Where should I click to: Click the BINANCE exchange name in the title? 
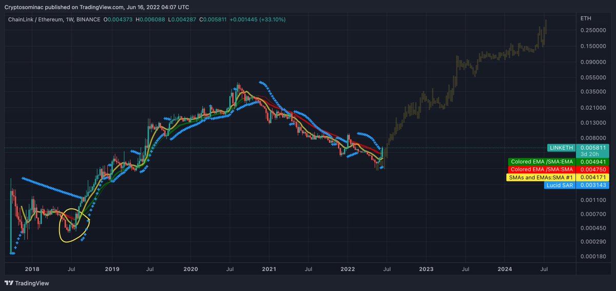(89, 20)
